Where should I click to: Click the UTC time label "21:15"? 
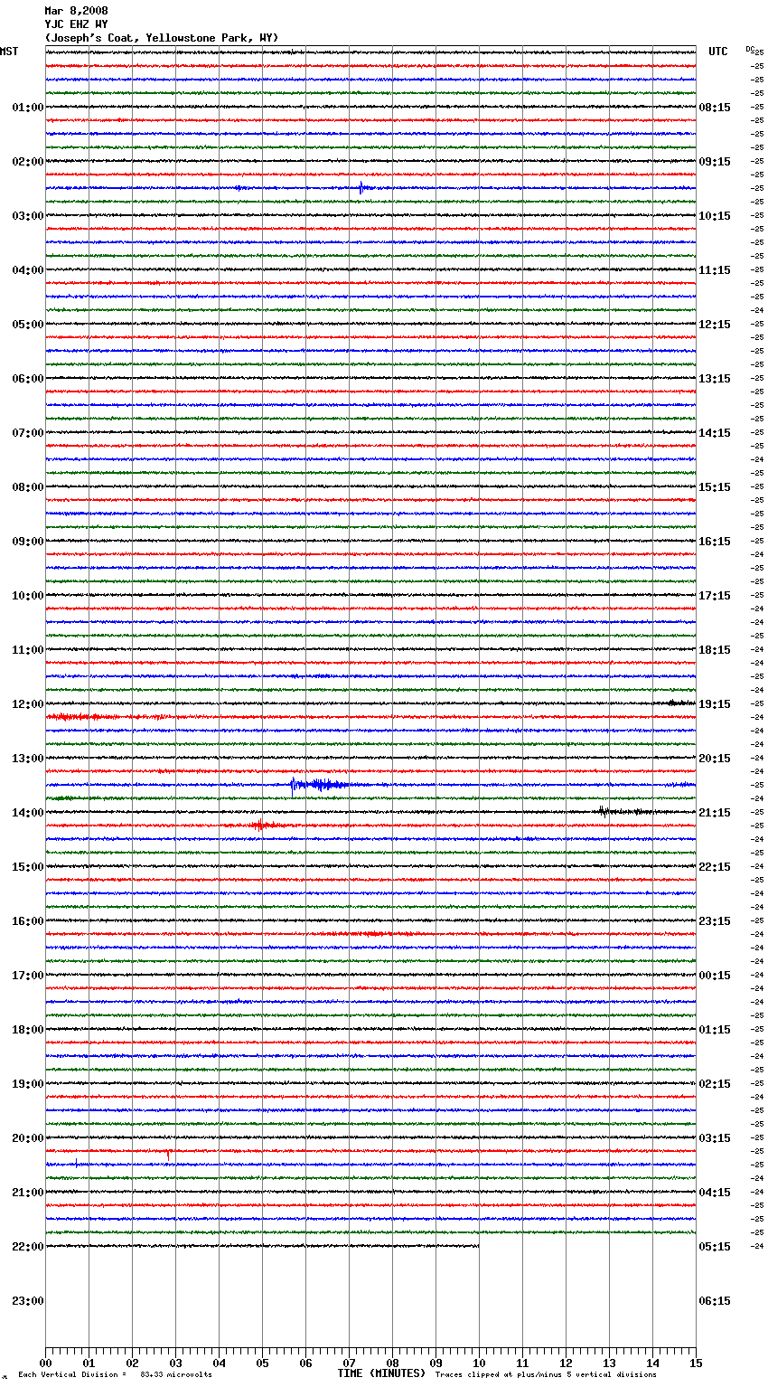click(x=715, y=813)
